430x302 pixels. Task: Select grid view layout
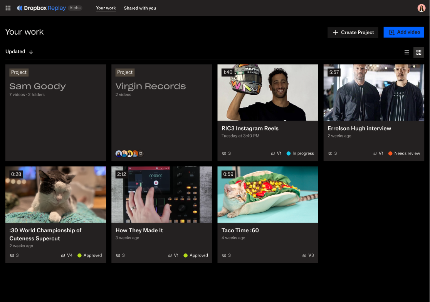coord(419,52)
